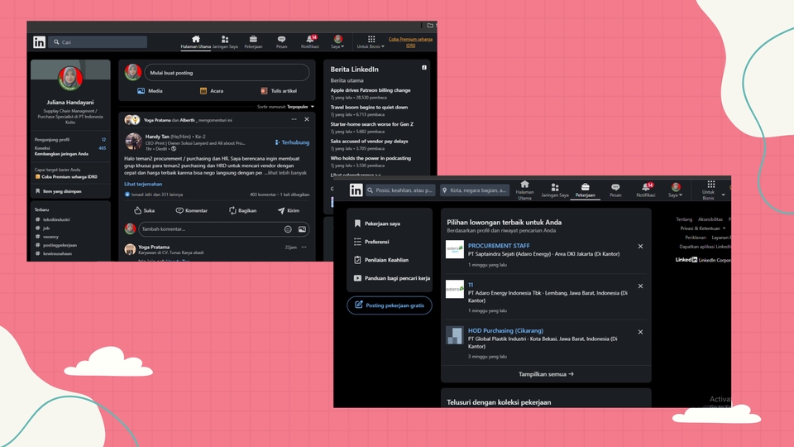Viewport: 794px width, 447px height.
Task: Open Item yang disimpan bookmark
Action: click(x=58, y=191)
